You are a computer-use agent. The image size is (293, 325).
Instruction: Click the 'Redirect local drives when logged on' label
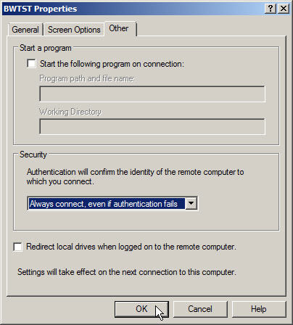(x=131, y=247)
